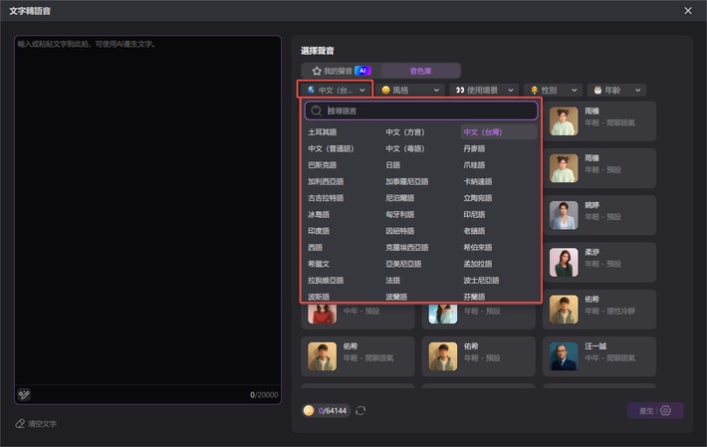Choose 古吉拉特語 from the language list
This screenshot has width=707, height=447.
326,198
